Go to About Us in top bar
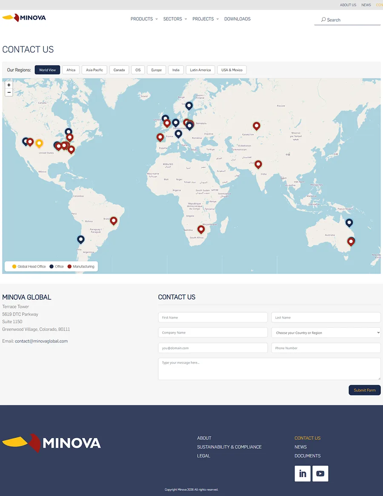 (x=348, y=5)
